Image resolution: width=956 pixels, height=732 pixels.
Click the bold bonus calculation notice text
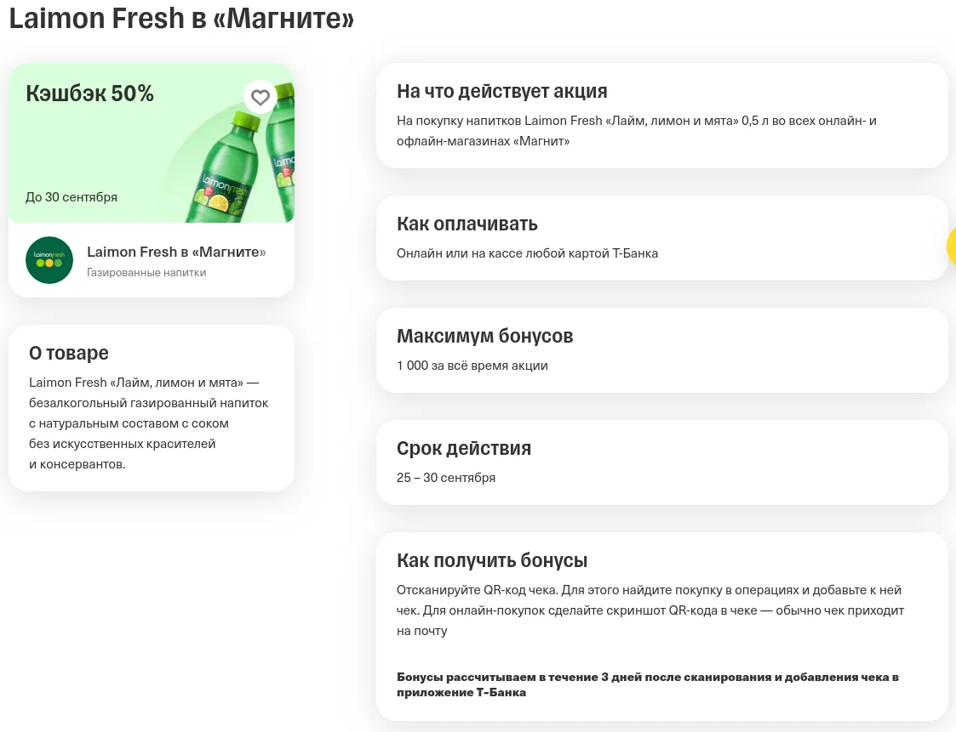click(x=648, y=684)
